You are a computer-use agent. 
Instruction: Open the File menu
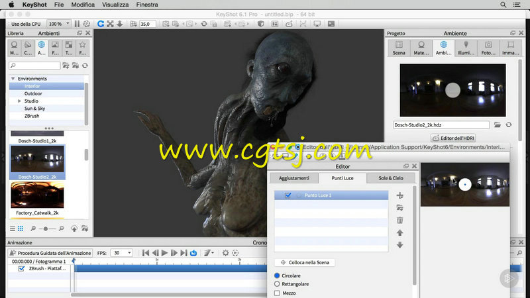click(59, 5)
